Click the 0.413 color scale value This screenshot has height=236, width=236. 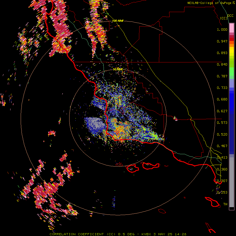coord(222,158)
